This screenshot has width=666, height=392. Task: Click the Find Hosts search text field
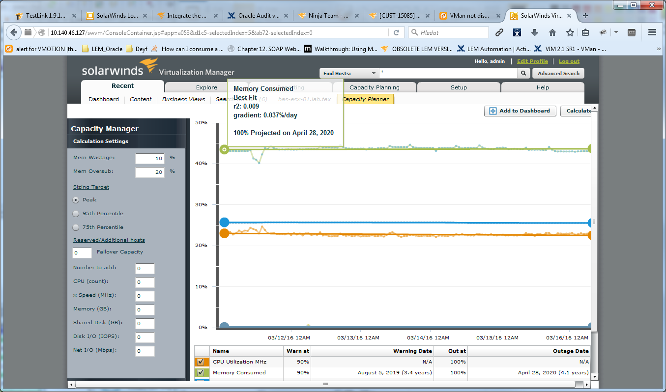point(448,73)
